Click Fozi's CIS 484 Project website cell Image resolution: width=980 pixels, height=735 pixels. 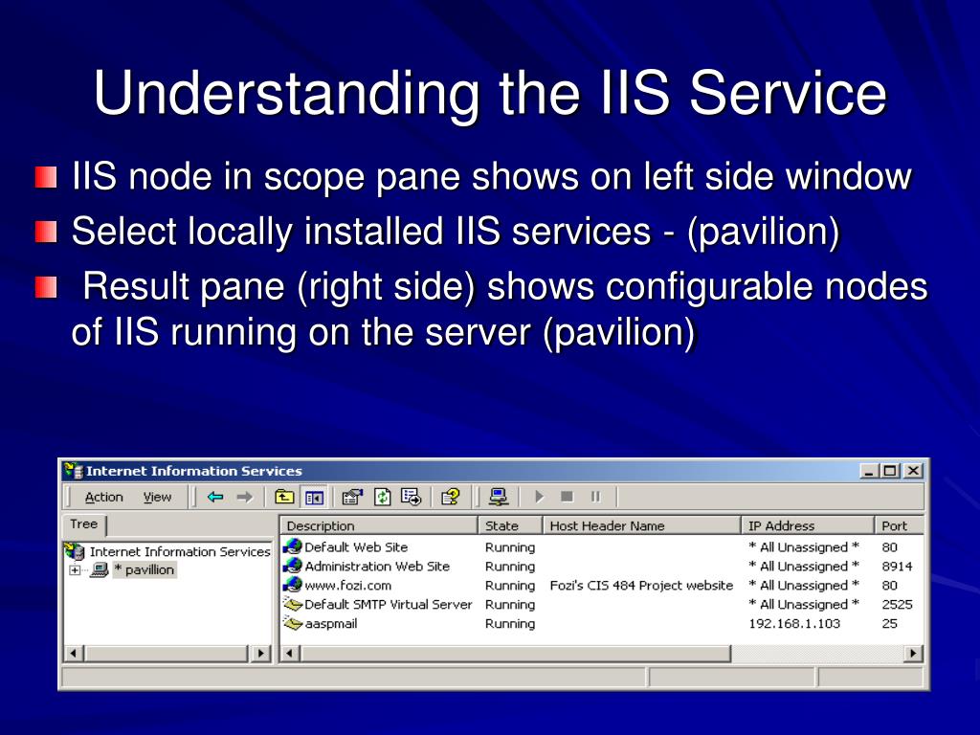tap(641, 585)
